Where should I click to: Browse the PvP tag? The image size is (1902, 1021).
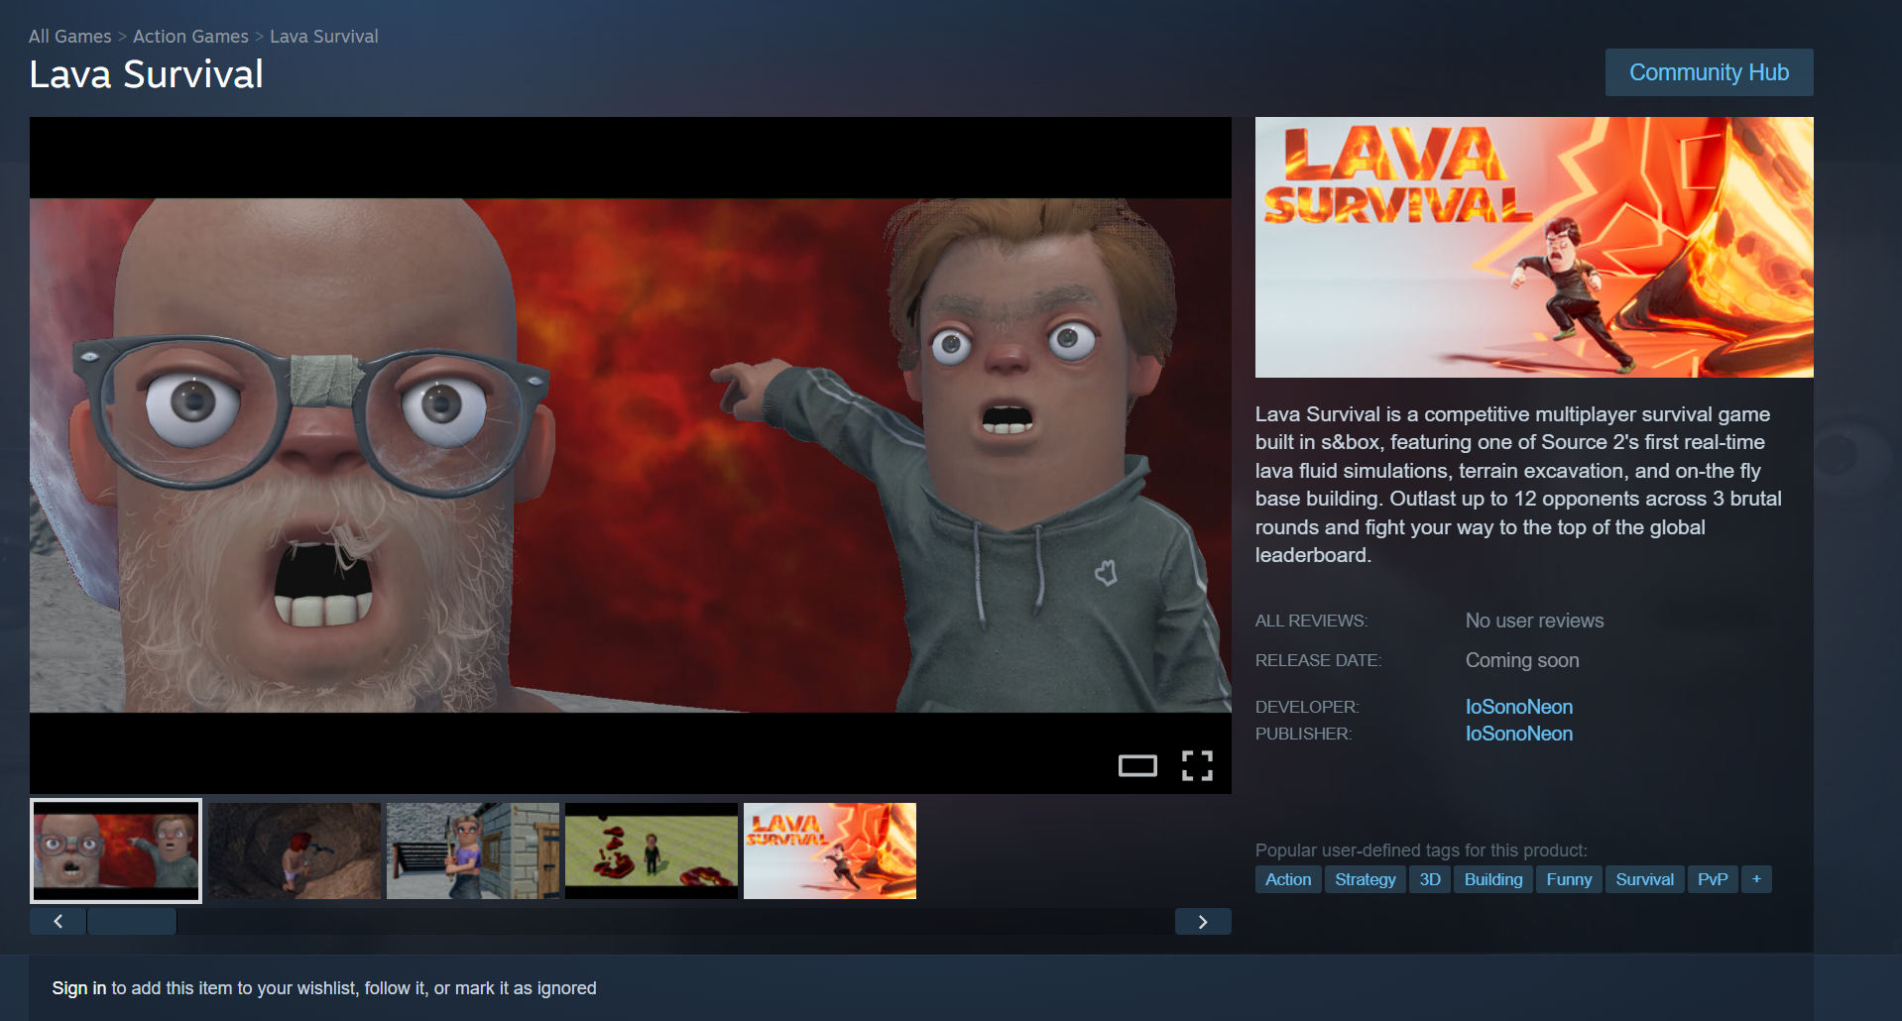click(x=1713, y=879)
